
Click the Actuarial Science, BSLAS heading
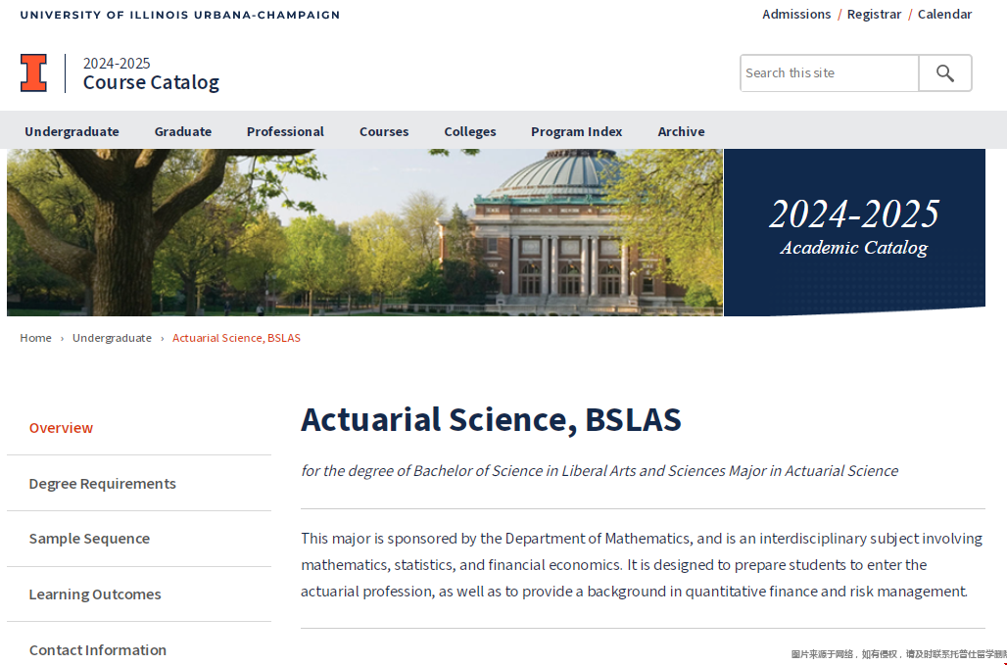(x=491, y=419)
